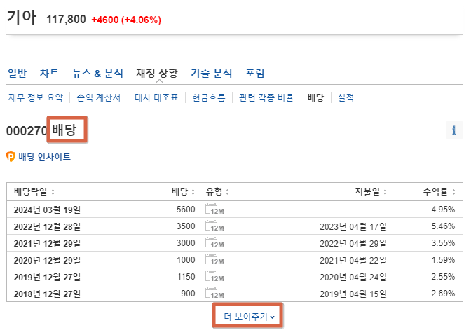Click the yield value 5.46%
471x335 pixels.
(443, 226)
